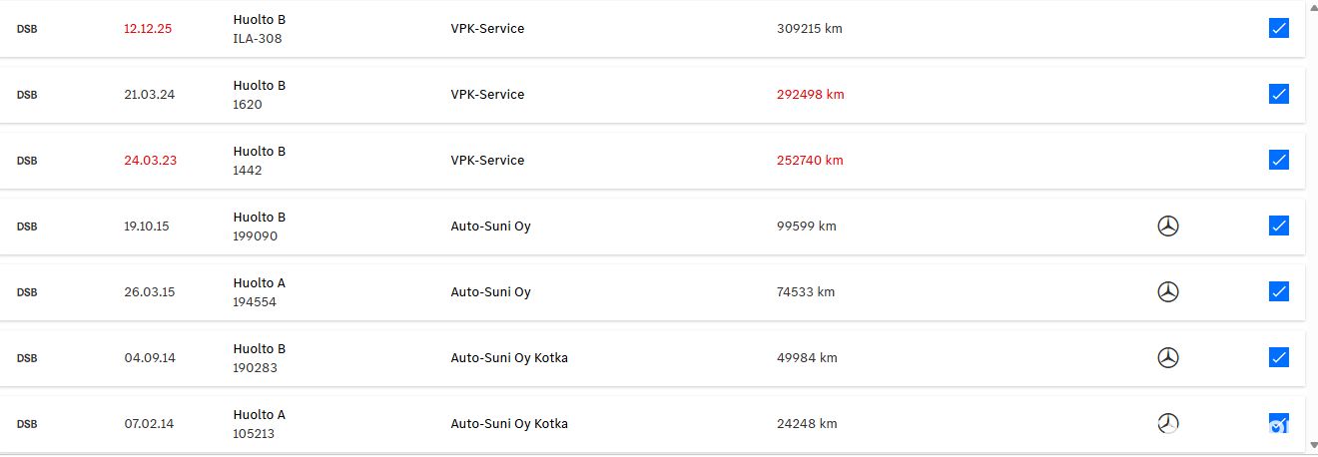Uncheck the checkbox for Huolto B 199090
1318x457 pixels.
pyautogui.click(x=1279, y=226)
